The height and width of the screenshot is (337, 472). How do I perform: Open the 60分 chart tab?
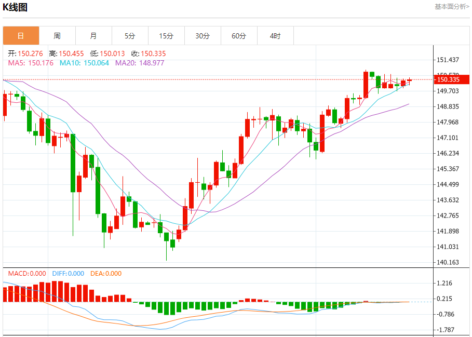239,36
